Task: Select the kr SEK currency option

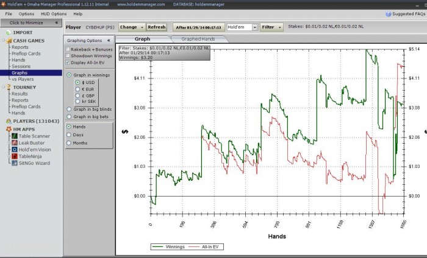Action: tap(77, 101)
